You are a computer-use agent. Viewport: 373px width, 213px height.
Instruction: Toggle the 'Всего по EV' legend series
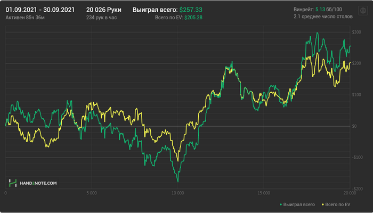click(336, 204)
